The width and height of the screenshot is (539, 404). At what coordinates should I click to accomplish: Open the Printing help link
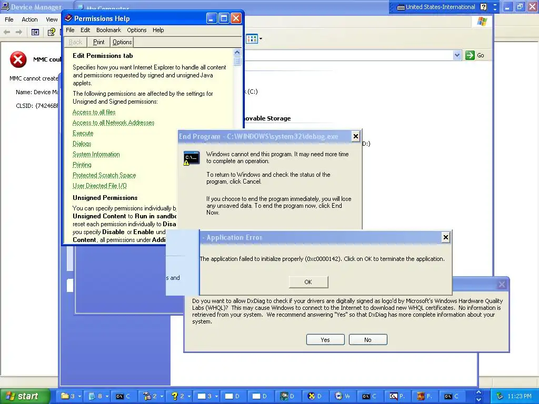coord(82,165)
